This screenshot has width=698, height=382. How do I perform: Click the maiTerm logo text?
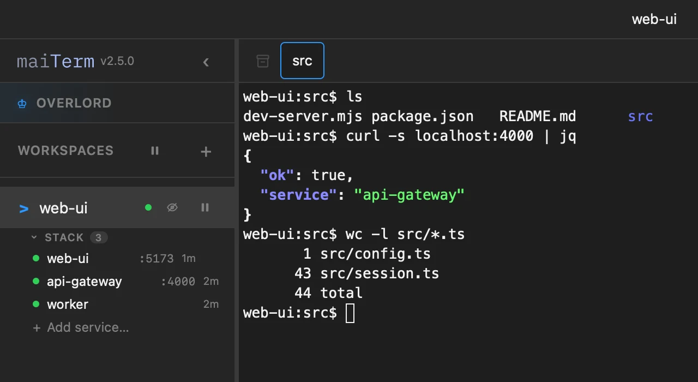point(56,62)
